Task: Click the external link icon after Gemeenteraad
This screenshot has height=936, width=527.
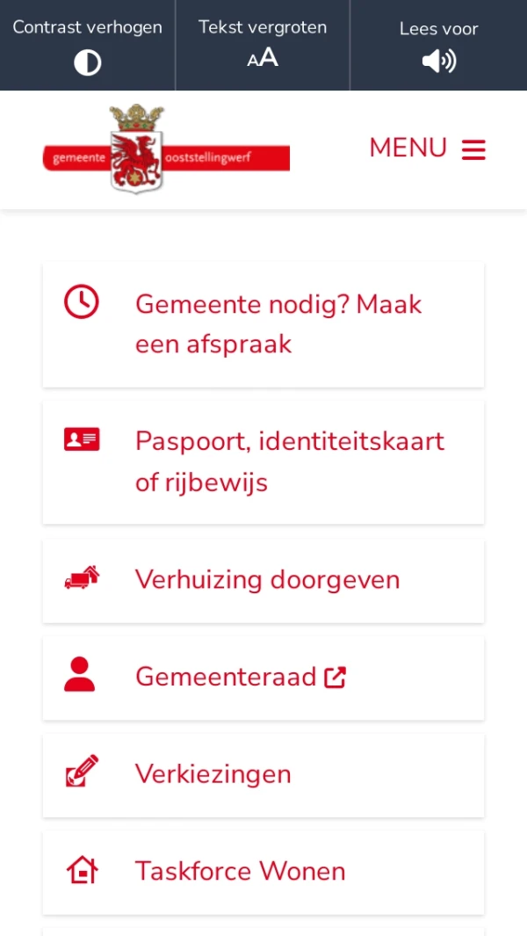Action: 335,676
